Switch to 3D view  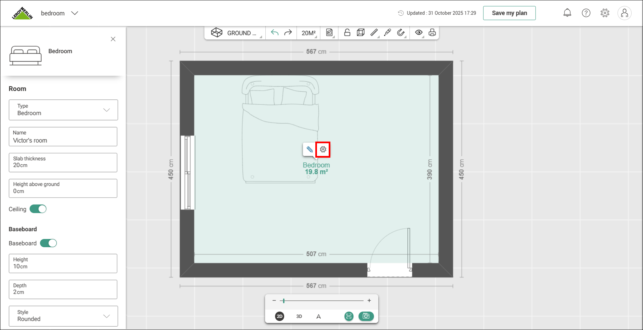pyautogui.click(x=299, y=316)
